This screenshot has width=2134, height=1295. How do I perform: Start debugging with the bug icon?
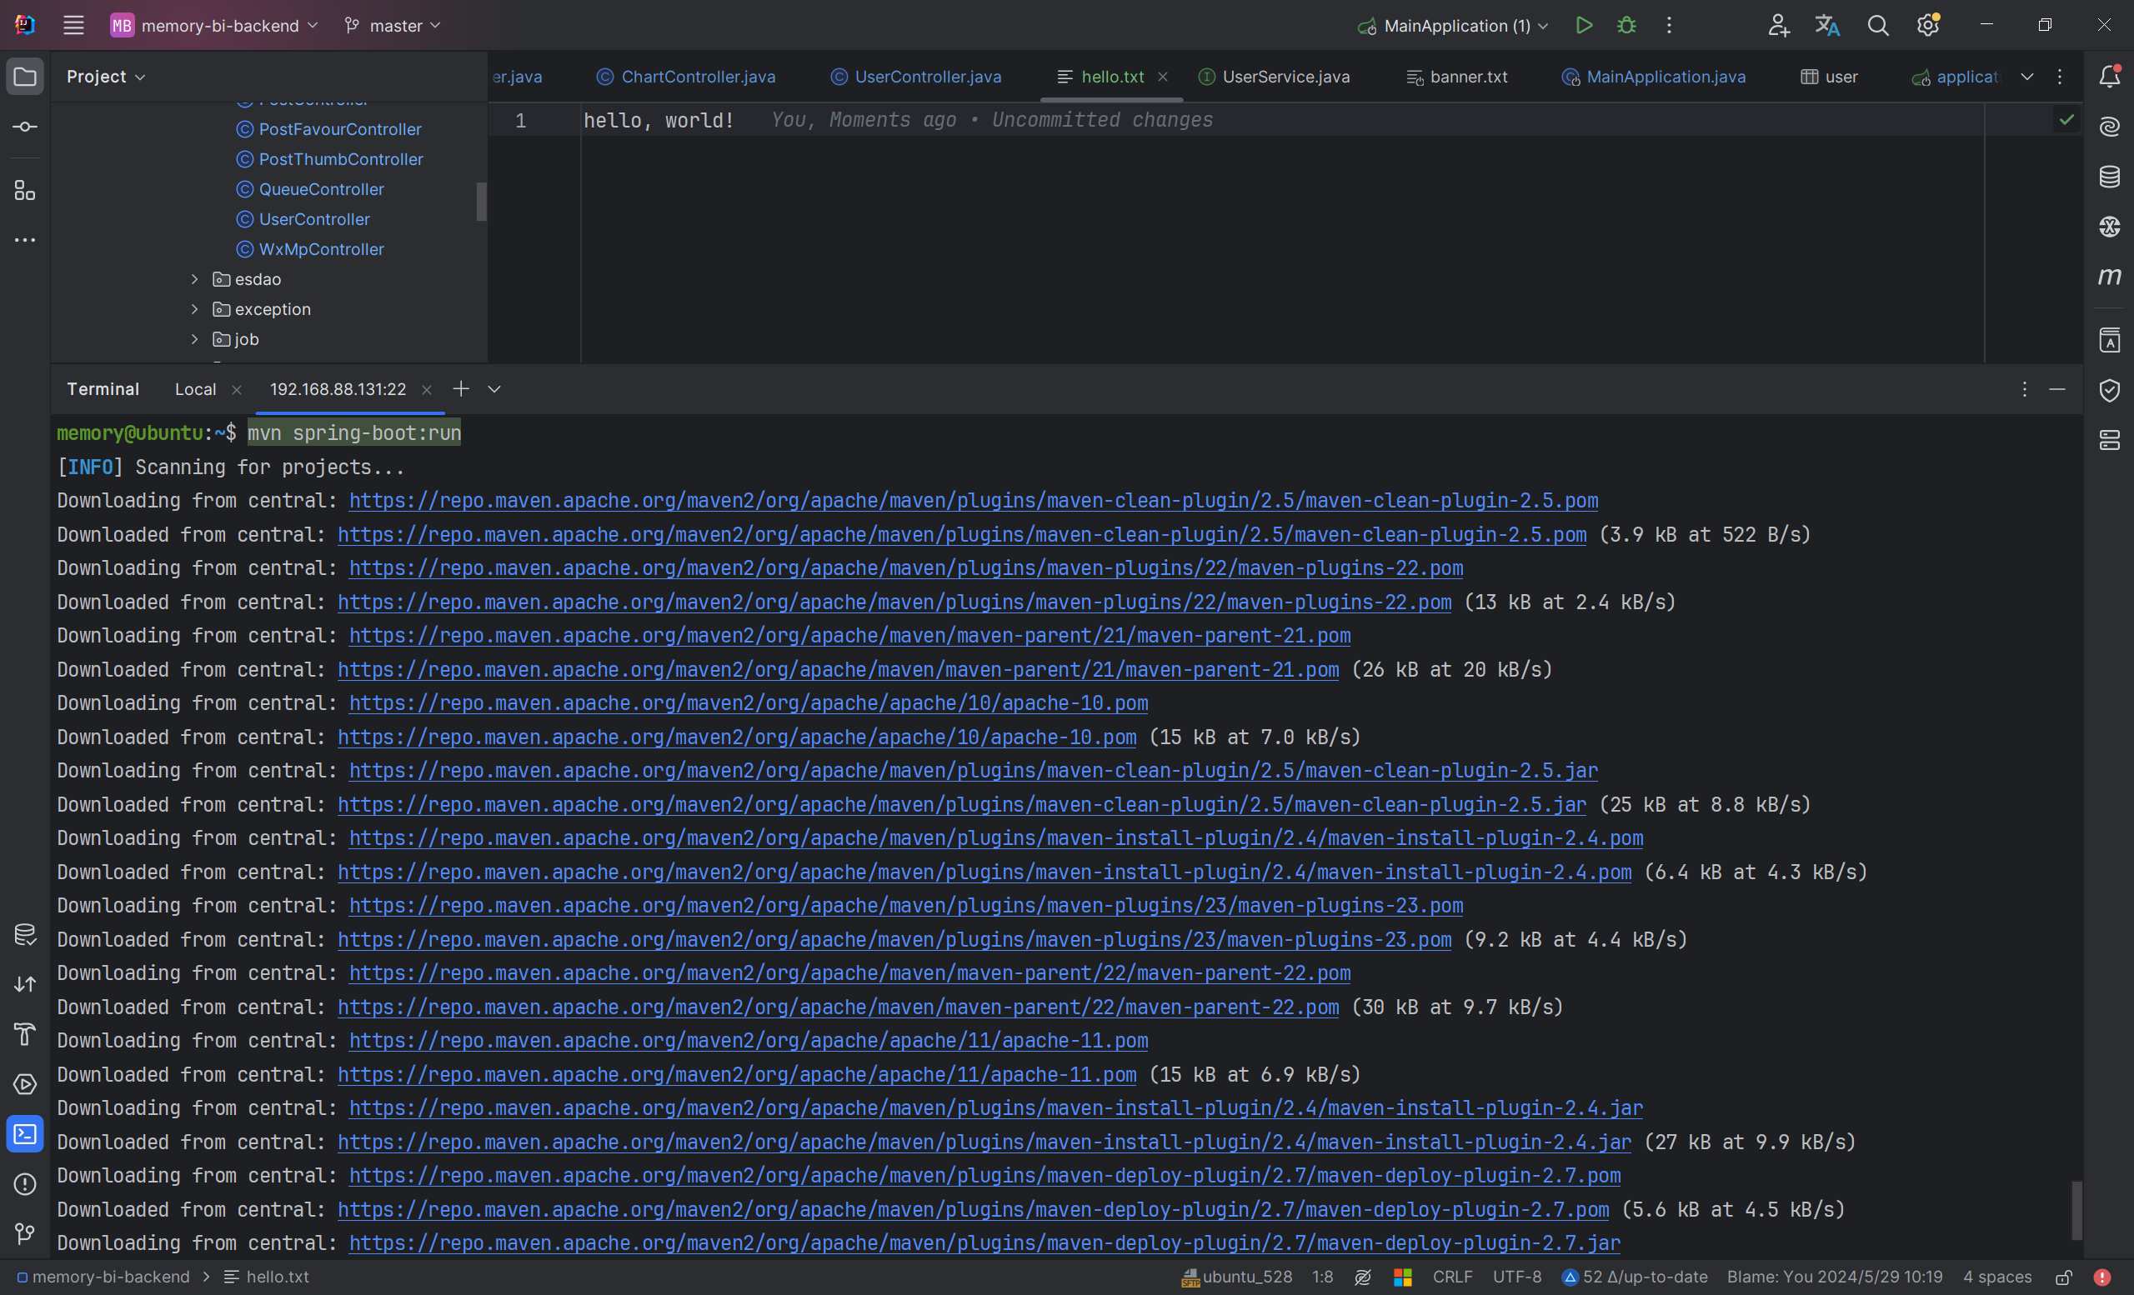point(1626,25)
